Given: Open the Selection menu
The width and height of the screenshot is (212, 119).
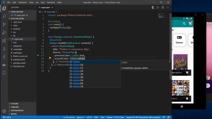Looking at the screenshot, I should [23, 2].
